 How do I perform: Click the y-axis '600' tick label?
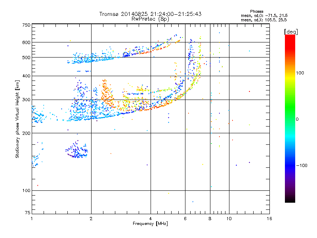(x=27, y=42)
